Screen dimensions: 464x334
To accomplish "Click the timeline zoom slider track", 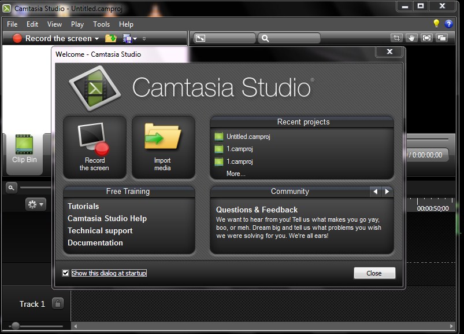I will pos(35,188).
